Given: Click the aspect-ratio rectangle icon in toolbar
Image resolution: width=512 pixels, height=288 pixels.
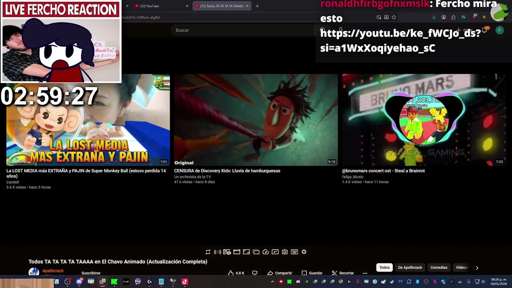Looking at the screenshot, I should [x=246, y=252].
